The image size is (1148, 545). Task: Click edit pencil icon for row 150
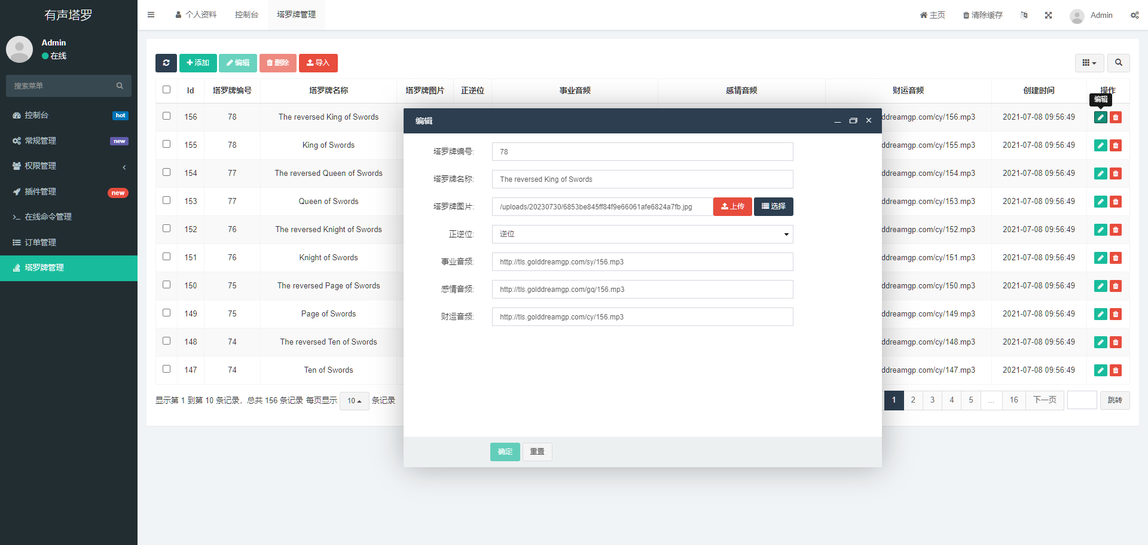point(1100,286)
